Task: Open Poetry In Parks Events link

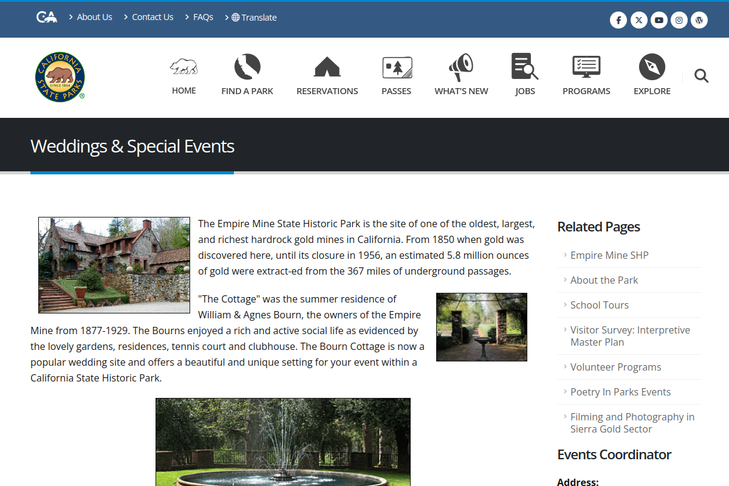Action: (x=620, y=392)
